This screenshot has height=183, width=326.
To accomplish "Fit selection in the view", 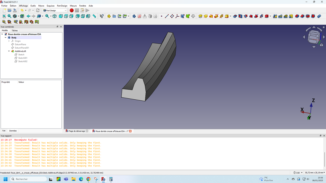I will pos(9,16).
